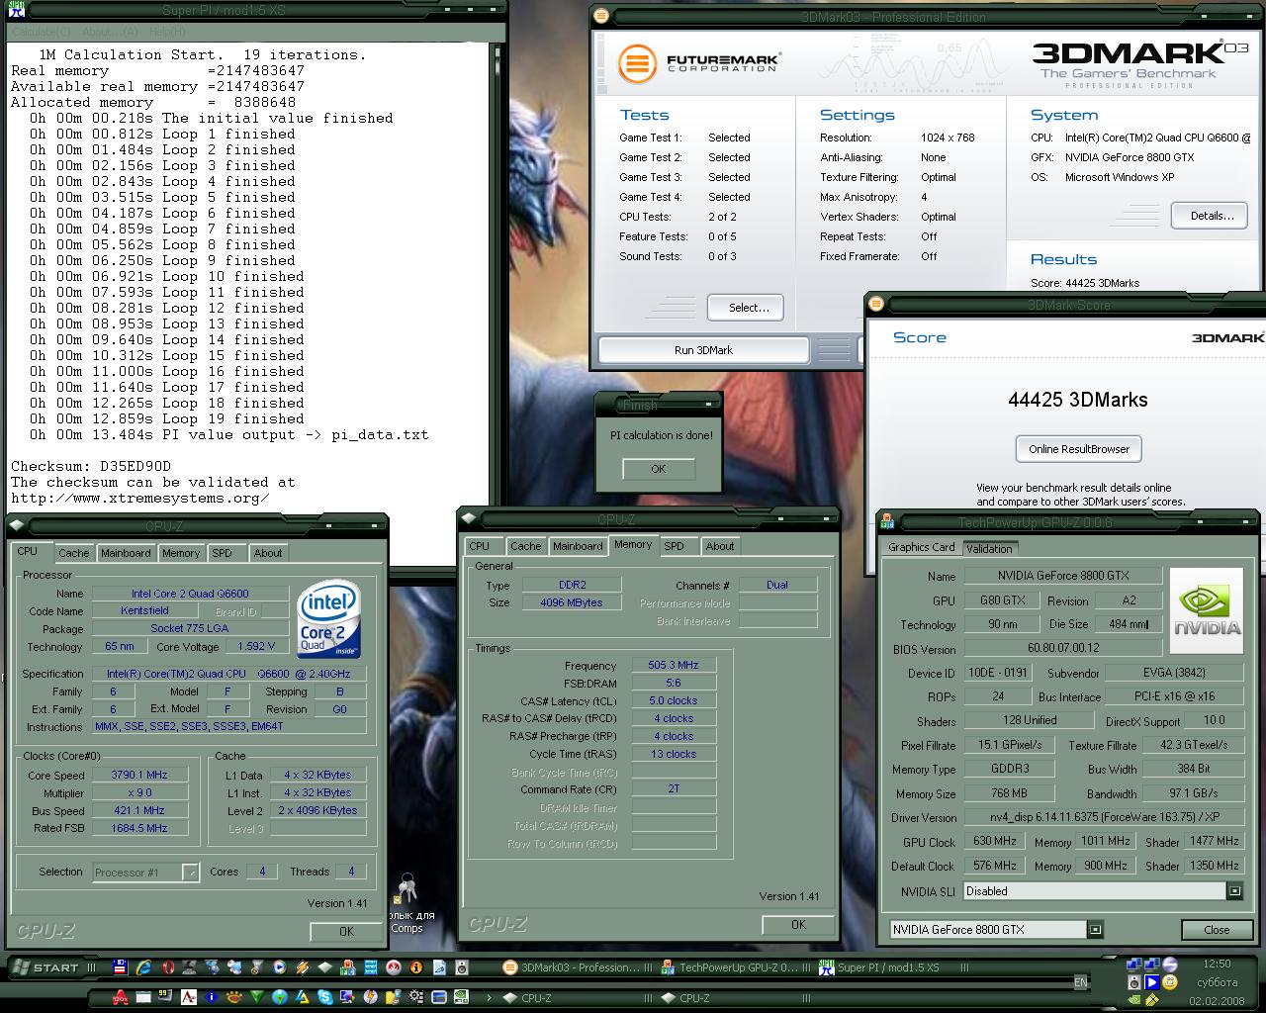Open the Validation tab in GPU-Z
The height and width of the screenshot is (1013, 1266).
click(989, 548)
